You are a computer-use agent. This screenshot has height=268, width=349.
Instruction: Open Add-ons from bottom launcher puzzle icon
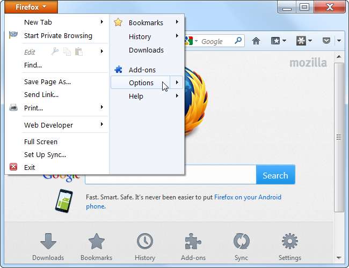193,241
